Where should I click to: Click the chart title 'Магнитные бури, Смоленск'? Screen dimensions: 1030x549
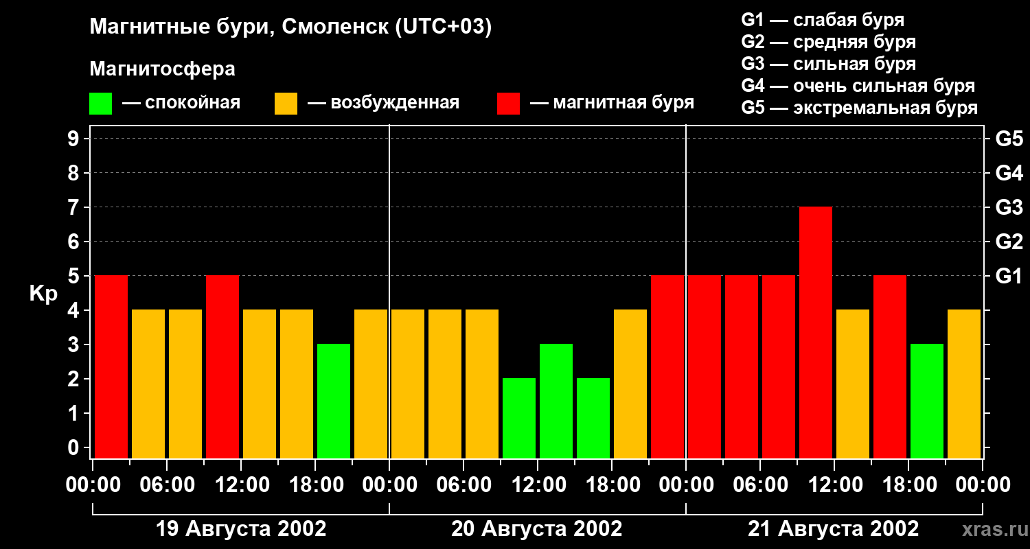click(290, 28)
